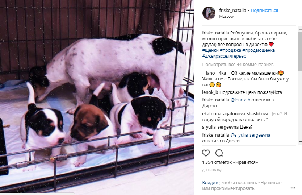
Task: Open the @lenok_b mention
Action: pos(240,100)
